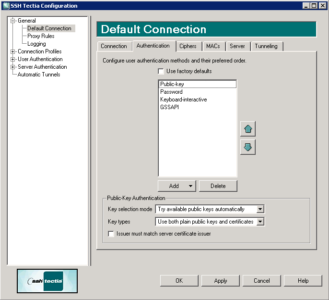Expand the User Authentication node
Image resolution: width=329 pixels, height=300 pixels.
pos(13,59)
